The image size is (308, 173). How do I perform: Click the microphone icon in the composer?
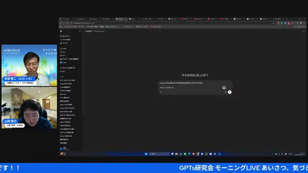coord(226,92)
